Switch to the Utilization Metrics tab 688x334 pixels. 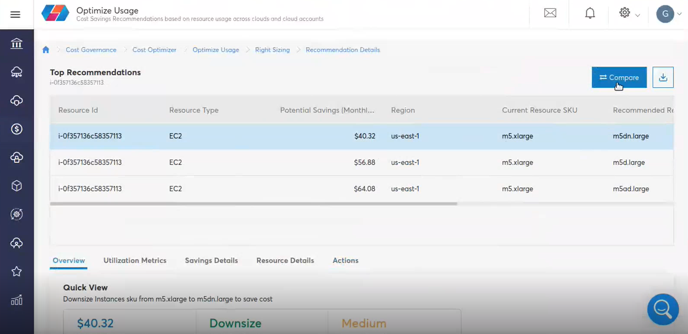click(x=135, y=260)
